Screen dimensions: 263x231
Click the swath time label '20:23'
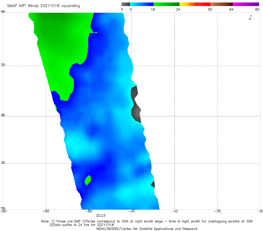(x=101, y=216)
